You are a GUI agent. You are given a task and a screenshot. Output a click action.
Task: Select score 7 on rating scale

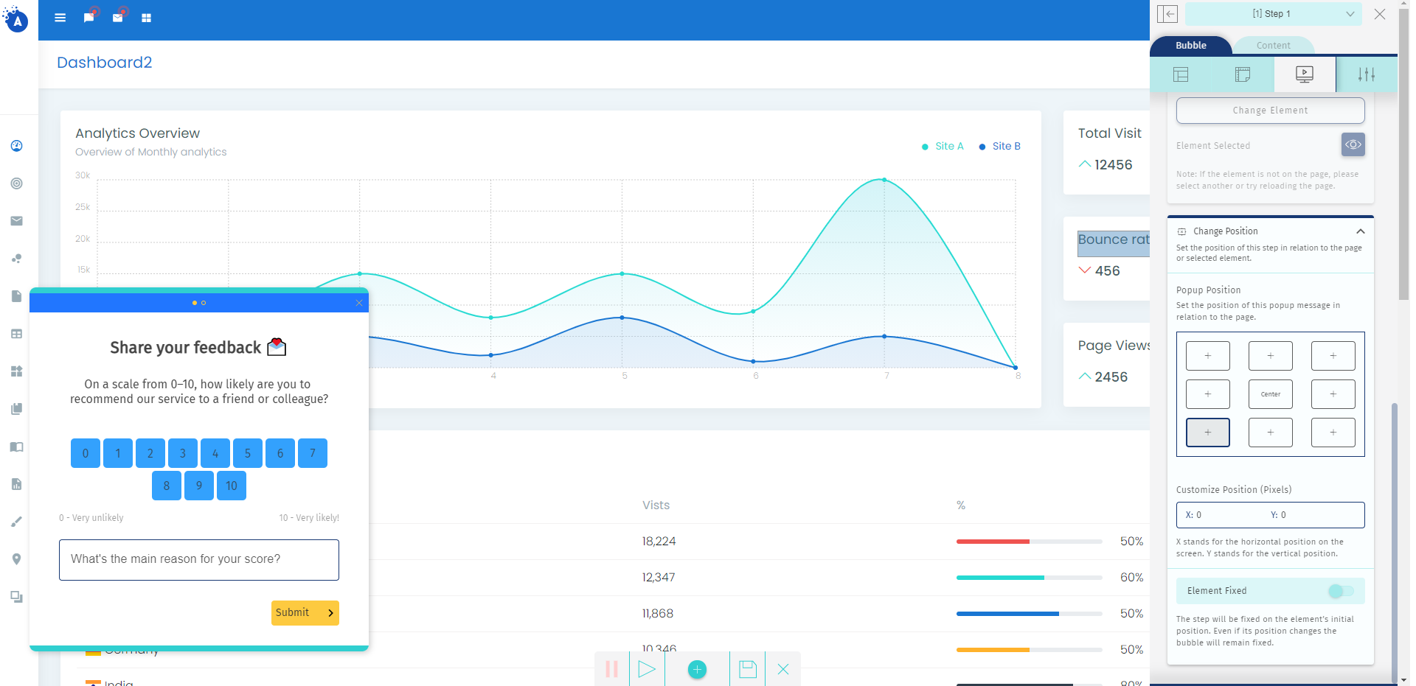[313, 453]
